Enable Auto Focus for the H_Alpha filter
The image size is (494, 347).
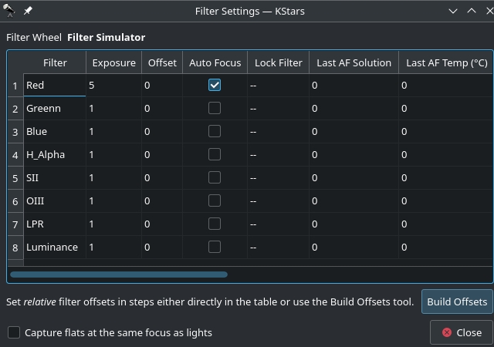[x=215, y=154]
